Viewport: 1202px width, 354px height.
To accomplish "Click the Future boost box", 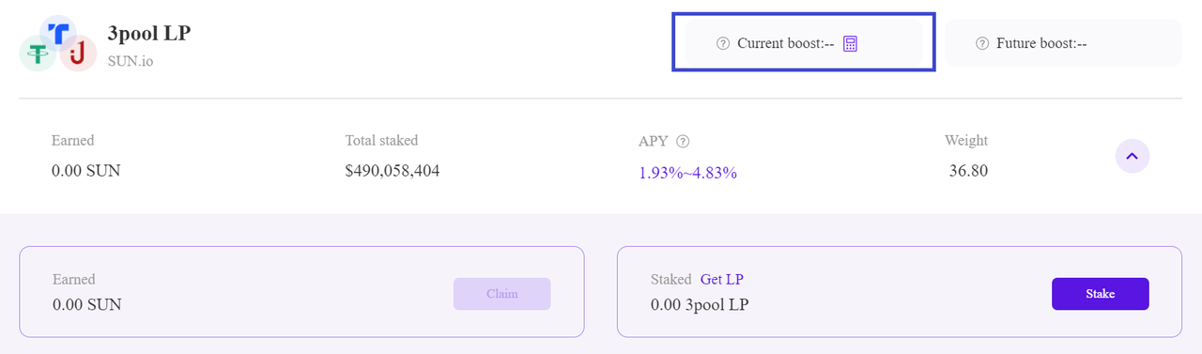I will 1063,43.
